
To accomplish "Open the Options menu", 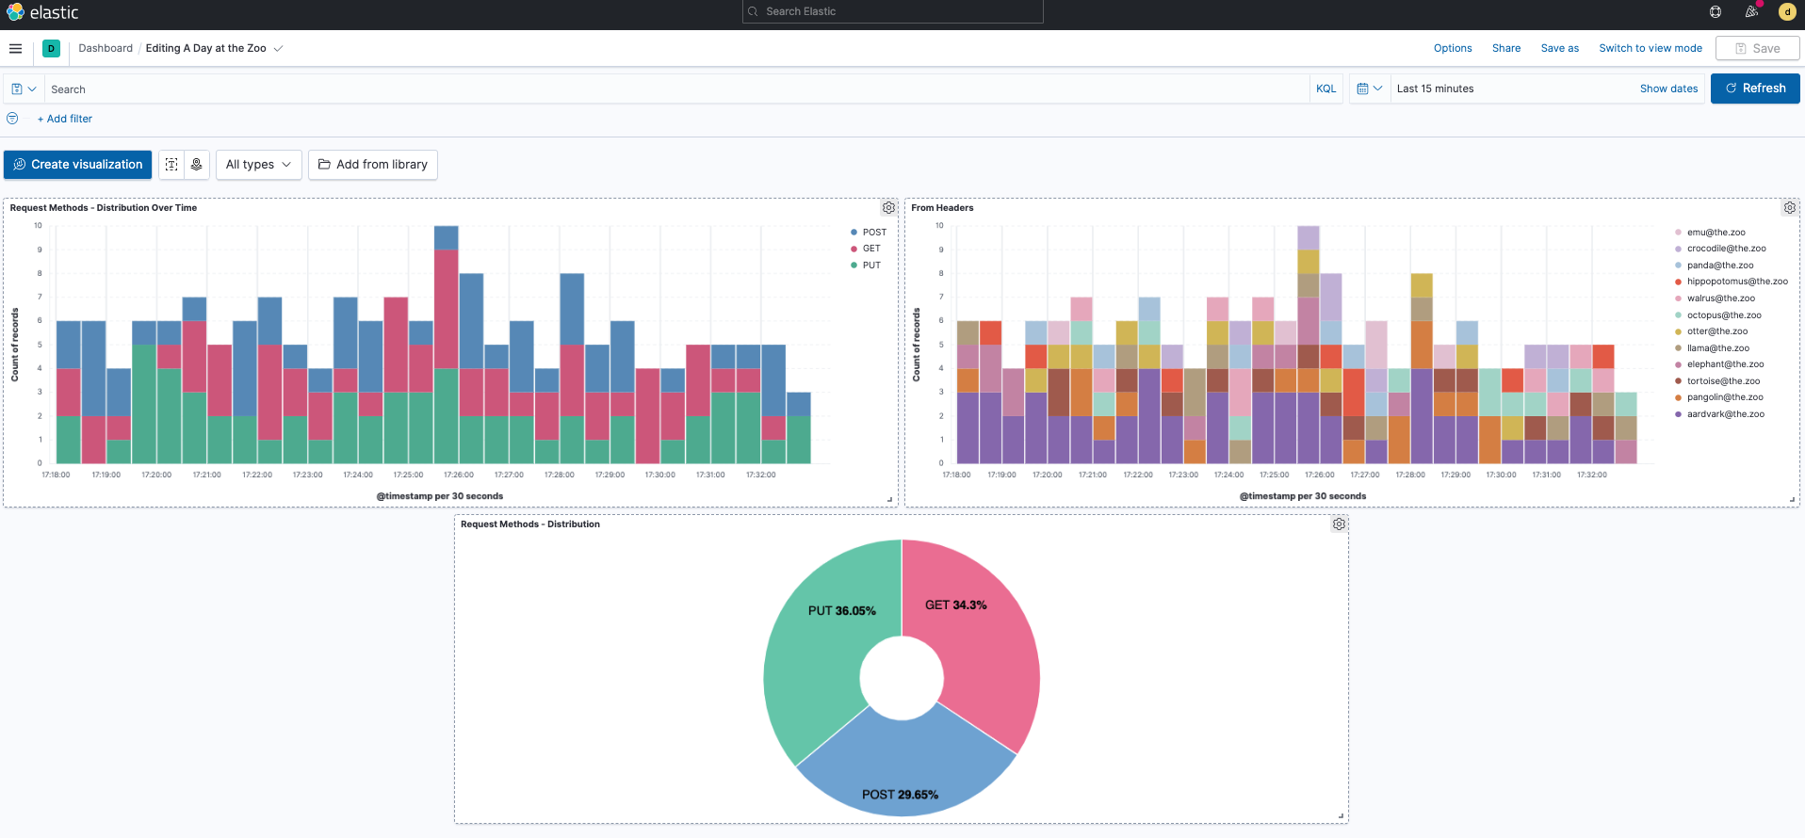I will [1452, 48].
